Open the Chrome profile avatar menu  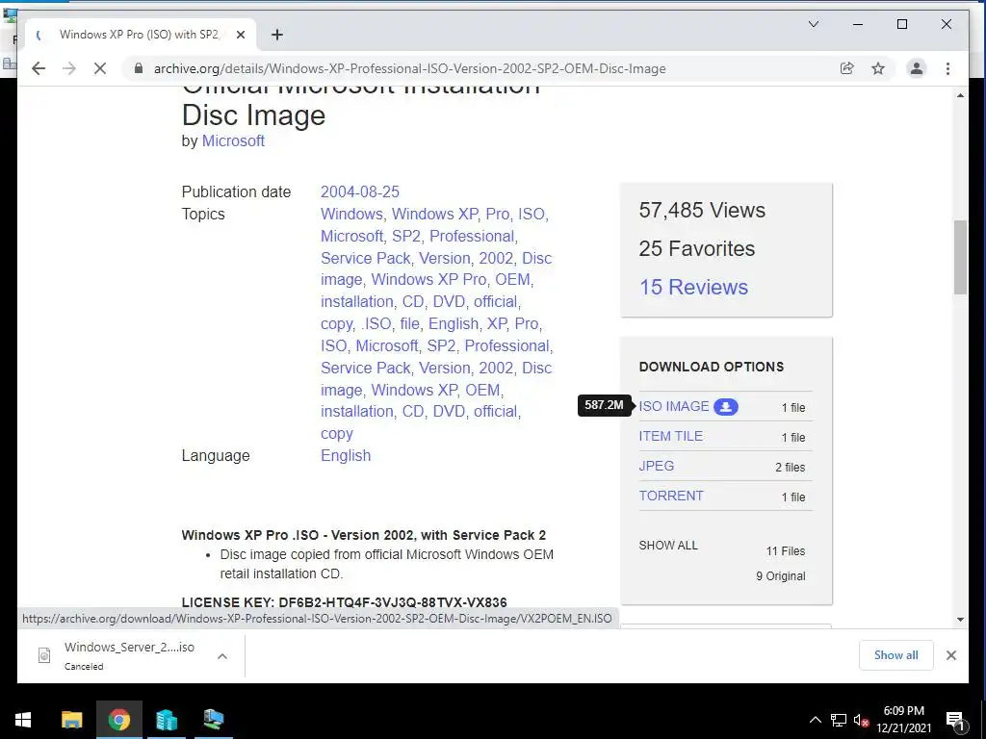click(x=917, y=68)
